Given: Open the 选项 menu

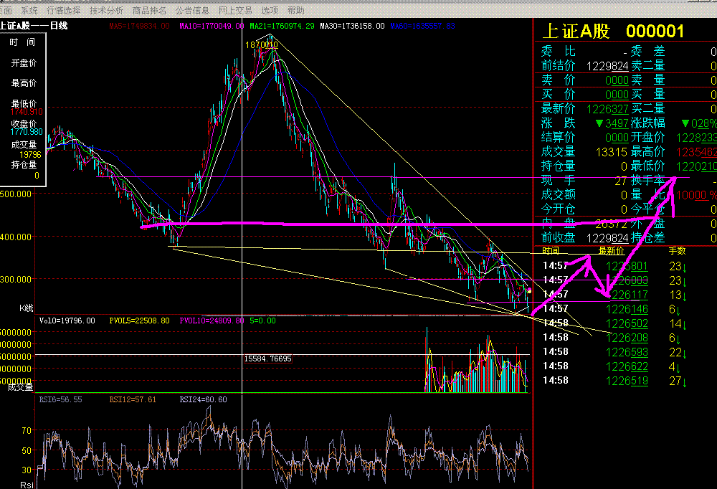Looking at the screenshot, I should point(270,11).
